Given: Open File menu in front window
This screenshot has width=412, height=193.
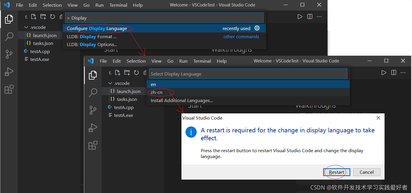Looking at the screenshot, I should point(103,61).
